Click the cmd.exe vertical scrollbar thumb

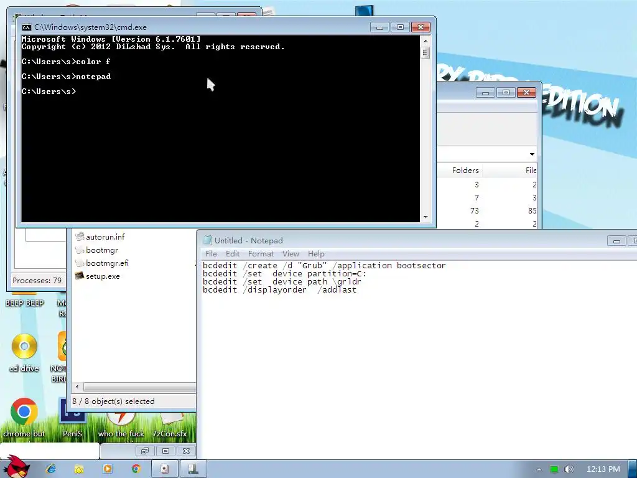point(425,54)
